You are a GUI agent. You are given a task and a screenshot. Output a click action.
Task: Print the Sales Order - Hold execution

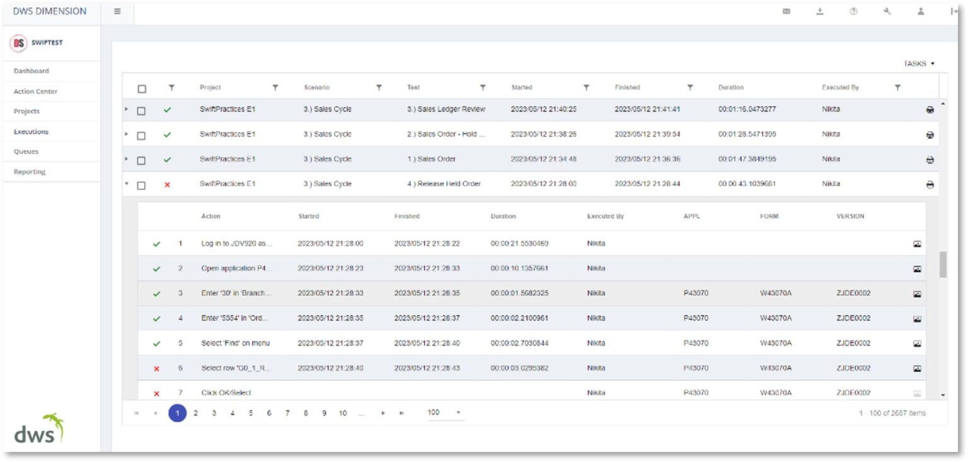[x=930, y=135]
